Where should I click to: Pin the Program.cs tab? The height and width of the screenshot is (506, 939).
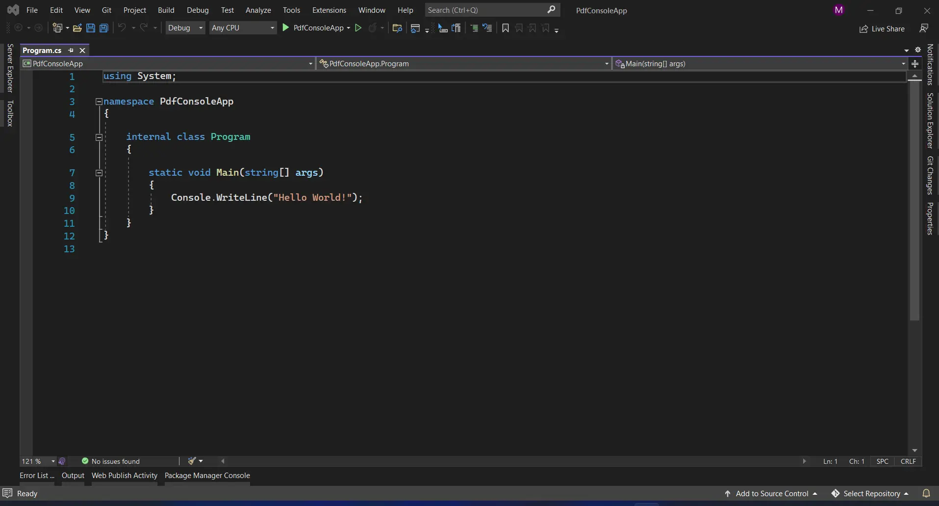click(71, 51)
